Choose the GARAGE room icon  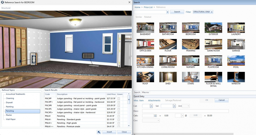pos(236,44)
